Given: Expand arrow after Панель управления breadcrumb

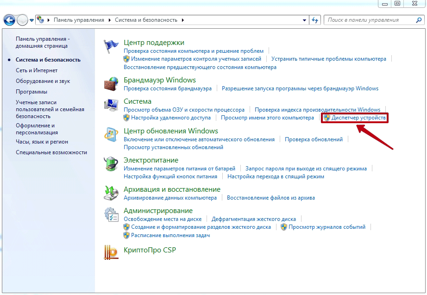Looking at the screenshot, I should [x=110, y=20].
